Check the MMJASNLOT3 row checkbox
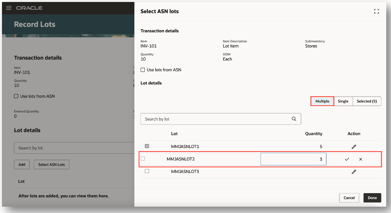 pos(147,171)
